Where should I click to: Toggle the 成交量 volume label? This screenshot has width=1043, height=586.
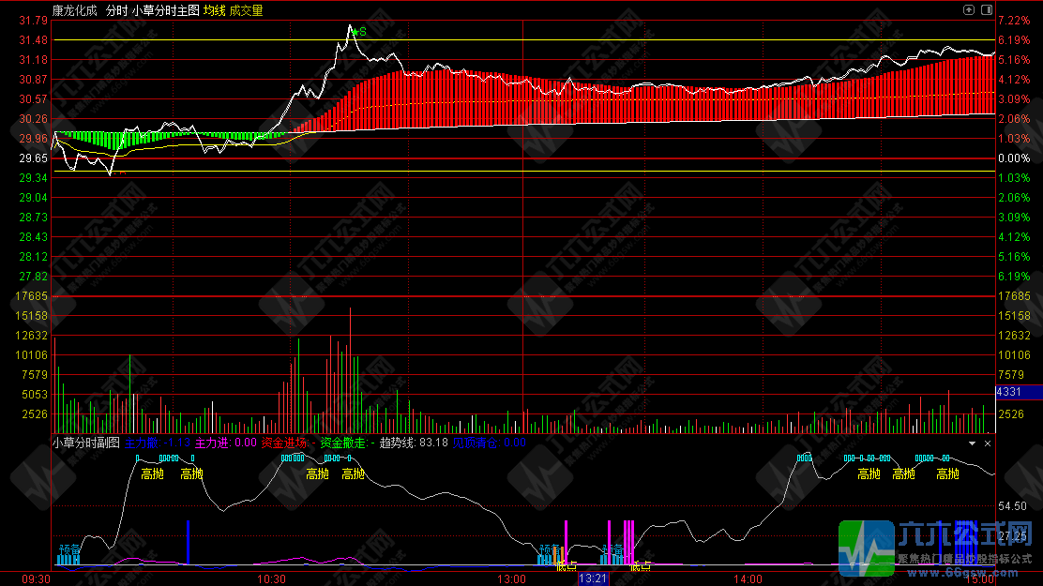pos(246,10)
